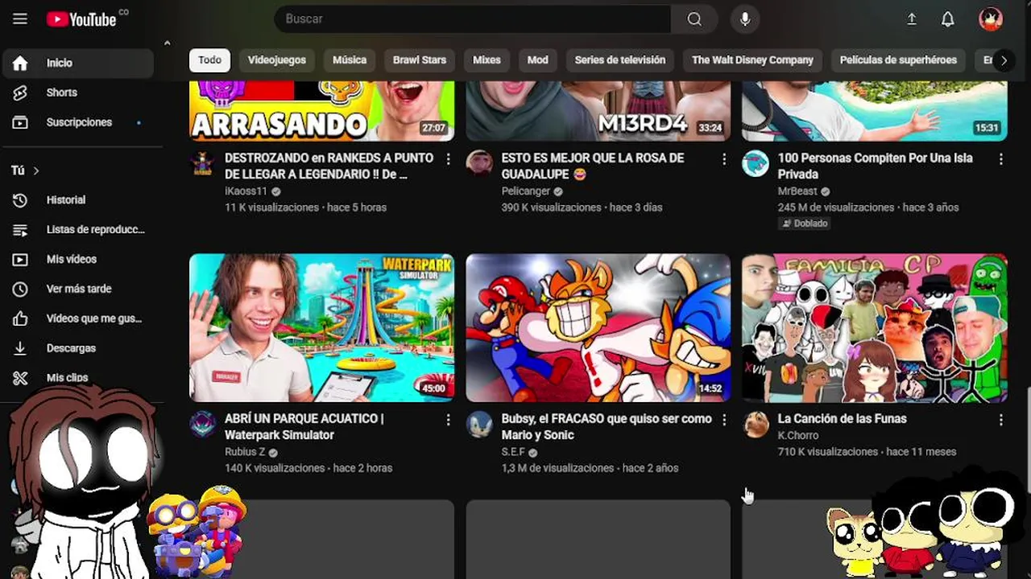
Task: Open options for 100 Personas Compiten video
Action: [x=1001, y=159]
